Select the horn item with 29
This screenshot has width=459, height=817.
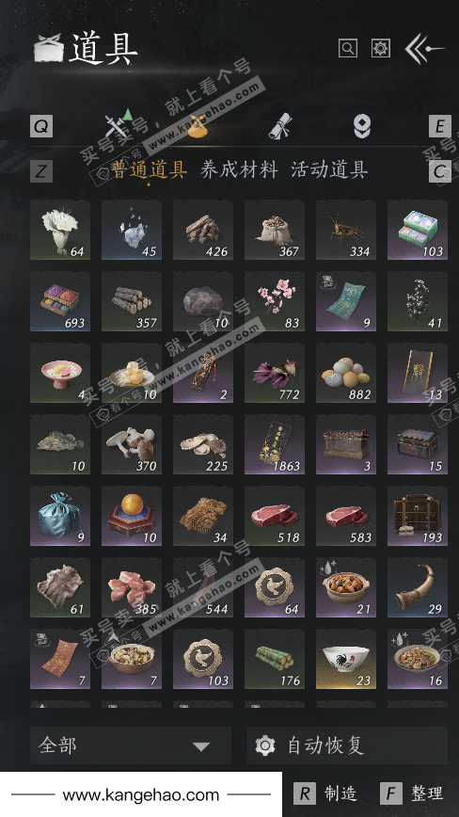[x=418, y=587]
